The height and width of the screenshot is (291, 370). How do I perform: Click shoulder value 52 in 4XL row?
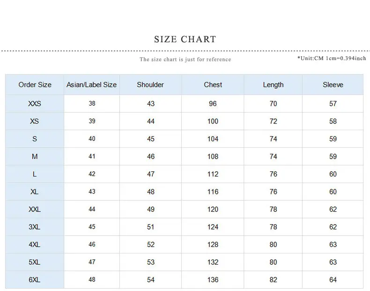coord(151,245)
